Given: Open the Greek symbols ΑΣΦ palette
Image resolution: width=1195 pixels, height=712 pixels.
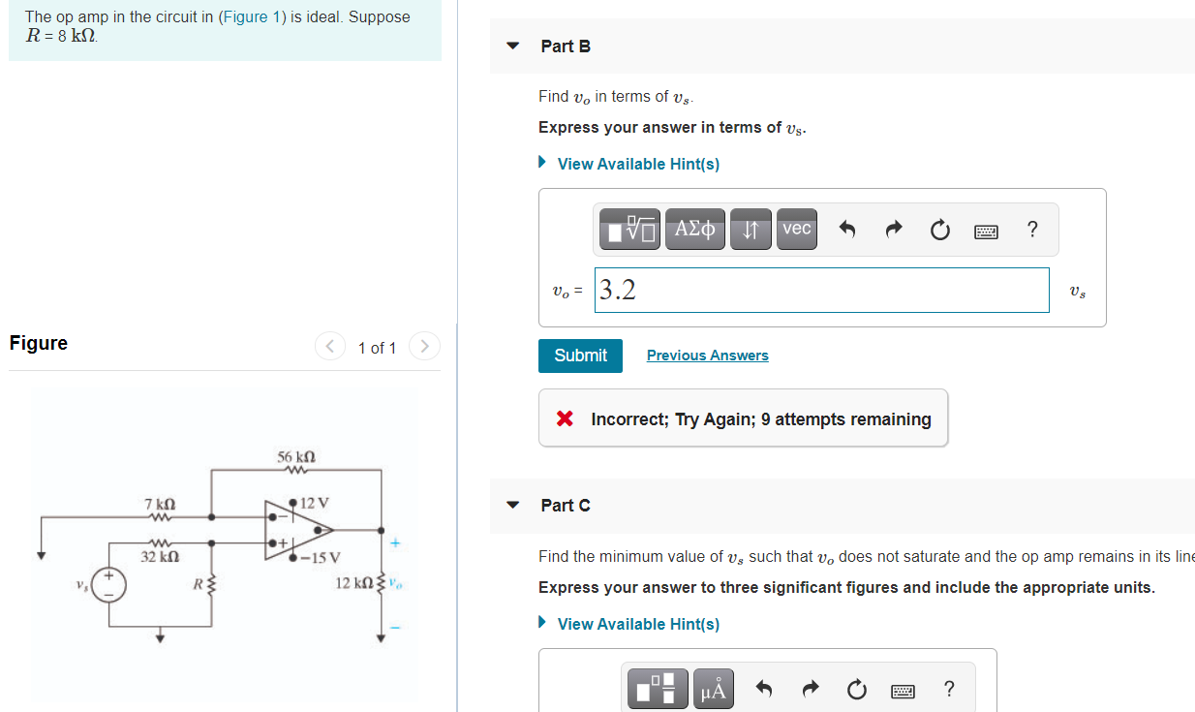Looking at the screenshot, I should click(x=694, y=229).
